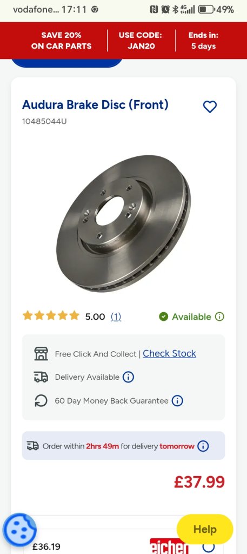The height and width of the screenshot is (554, 247).
Task: Open Delivery Available info icon
Action: point(128,377)
